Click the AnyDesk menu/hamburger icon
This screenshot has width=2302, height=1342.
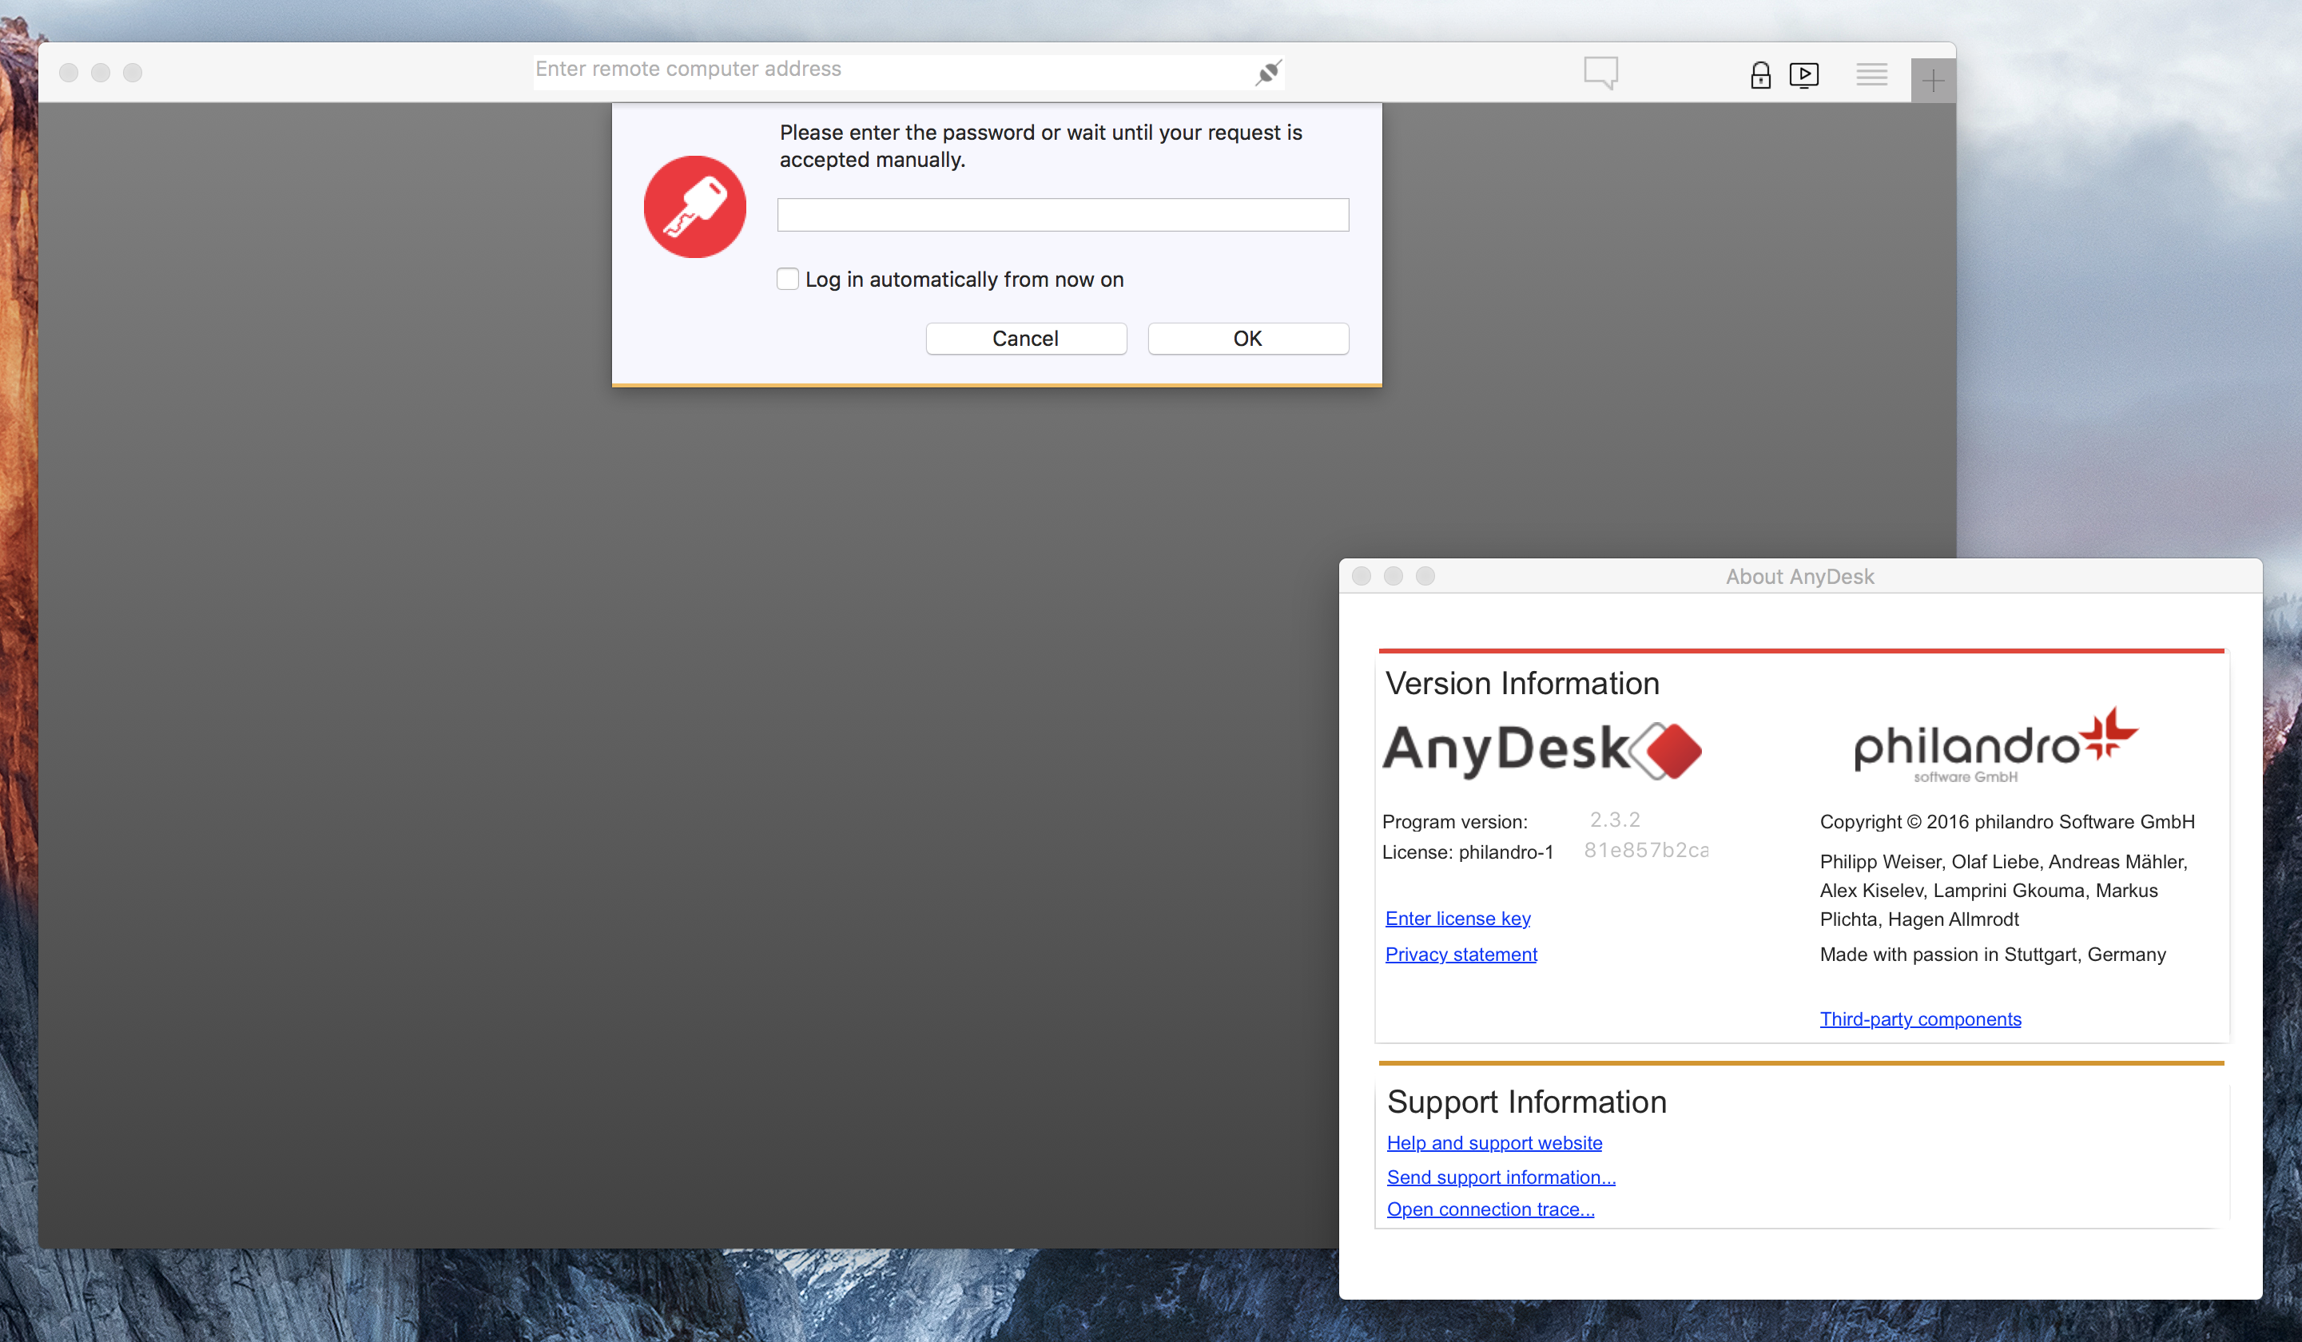point(1872,72)
